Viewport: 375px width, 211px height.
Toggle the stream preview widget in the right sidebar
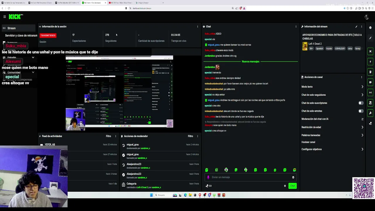point(370,51)
